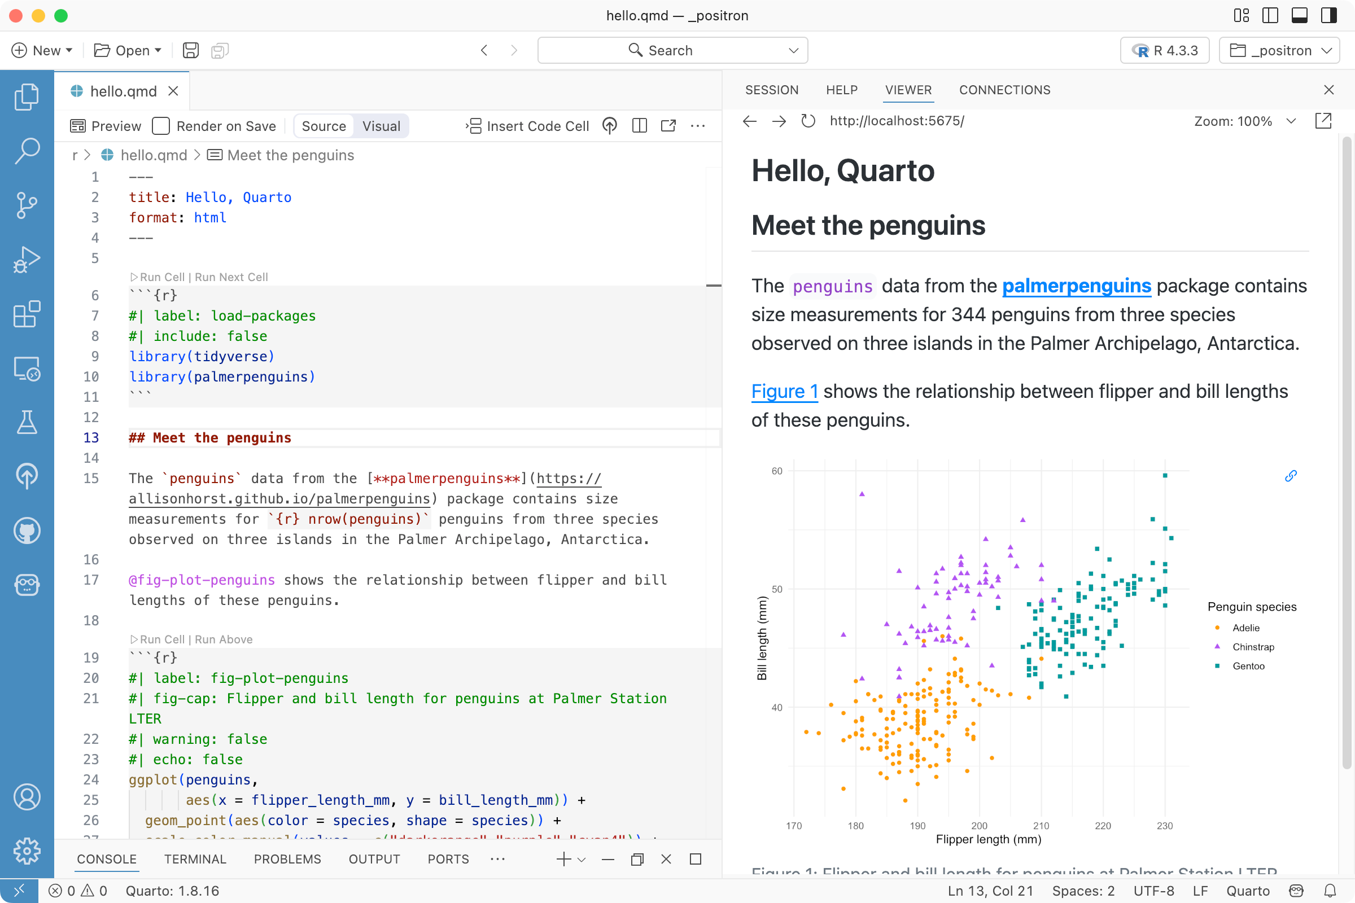Open the GitHub sidebar icon

pos(27,531)
